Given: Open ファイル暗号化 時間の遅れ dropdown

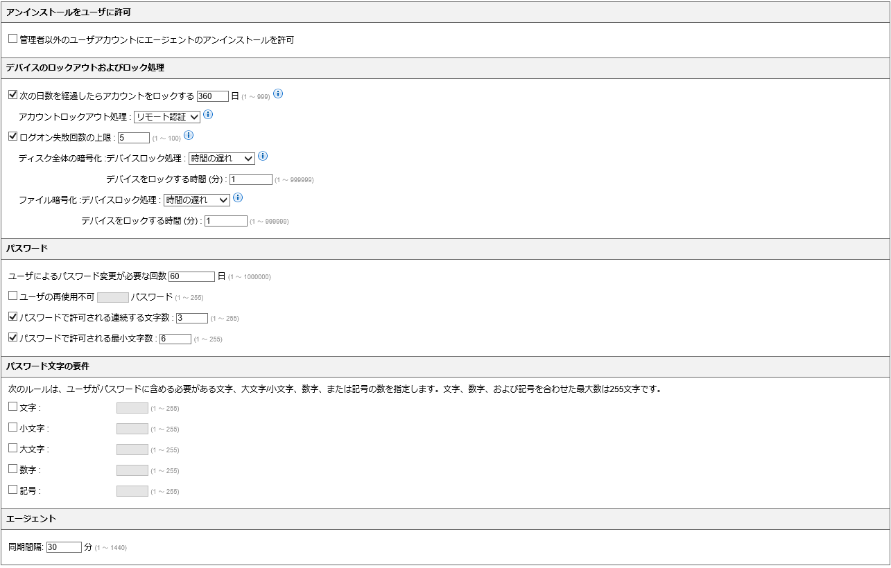Looking at the screenshot, I should coord(196,200).
